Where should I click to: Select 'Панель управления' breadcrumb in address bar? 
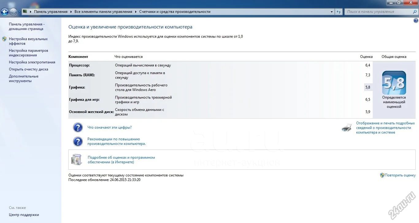point(51,12)
